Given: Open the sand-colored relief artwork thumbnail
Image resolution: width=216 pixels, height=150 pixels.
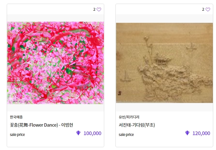Looking at the screenshot, I should click(x=164, y=63).
